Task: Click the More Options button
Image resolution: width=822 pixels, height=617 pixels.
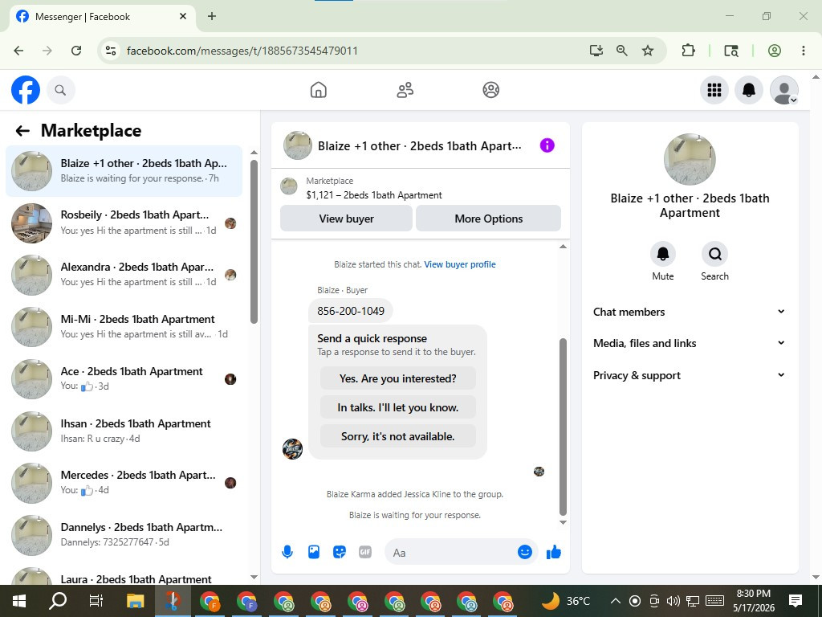Action: (x=488, y=219)
